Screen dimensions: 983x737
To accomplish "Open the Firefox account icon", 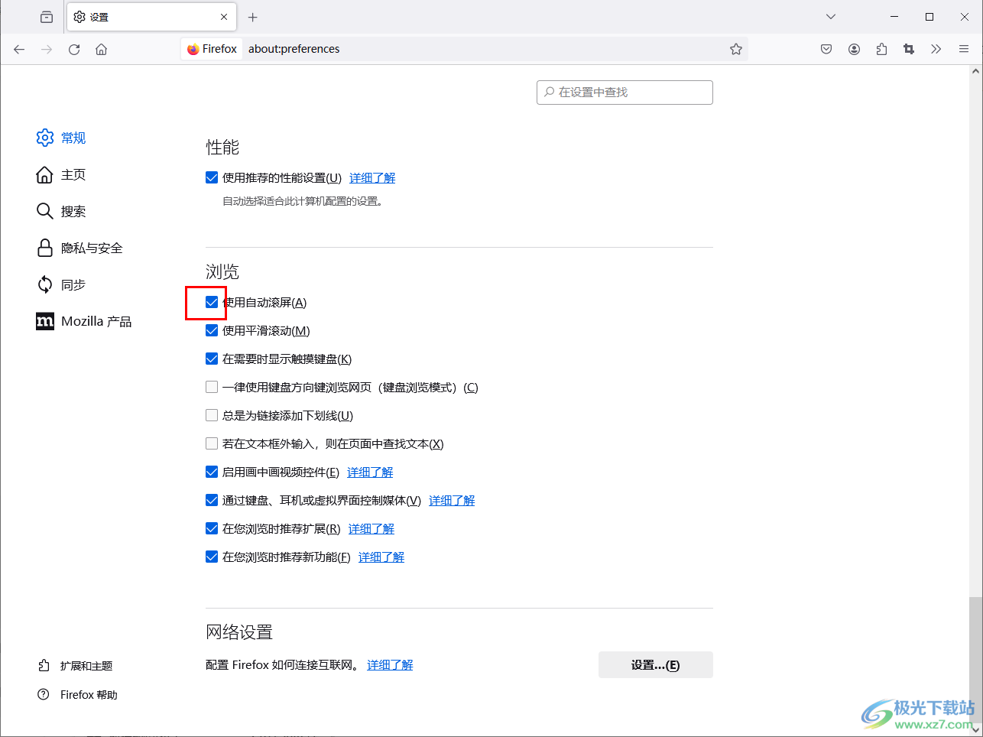I will click(x=854, y=49).
